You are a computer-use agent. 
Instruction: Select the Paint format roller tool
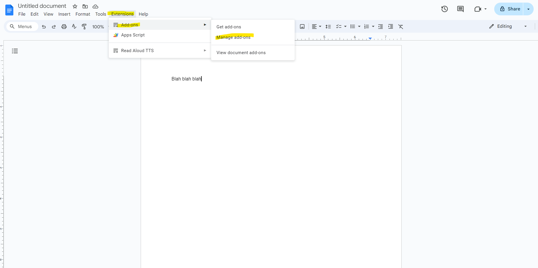[84, 27]
